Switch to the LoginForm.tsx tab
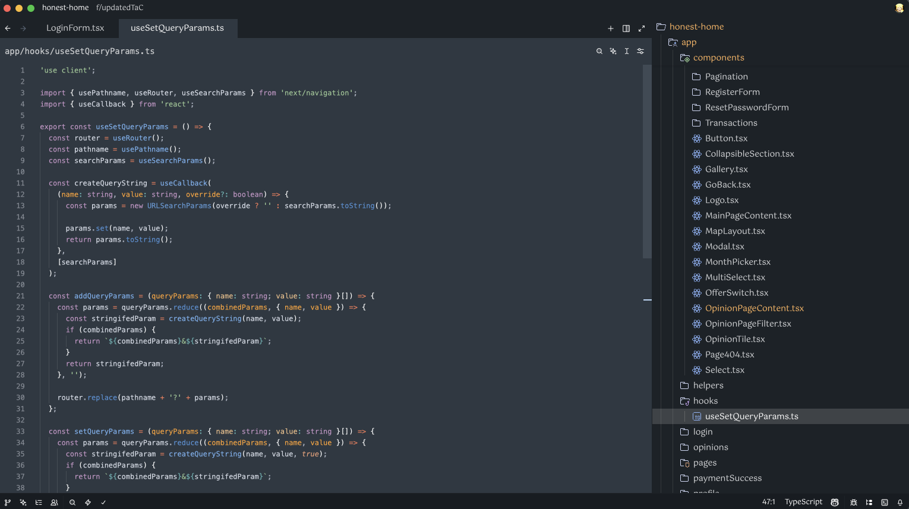This screenshot has height=509, width=909. (x=75, y=28)
